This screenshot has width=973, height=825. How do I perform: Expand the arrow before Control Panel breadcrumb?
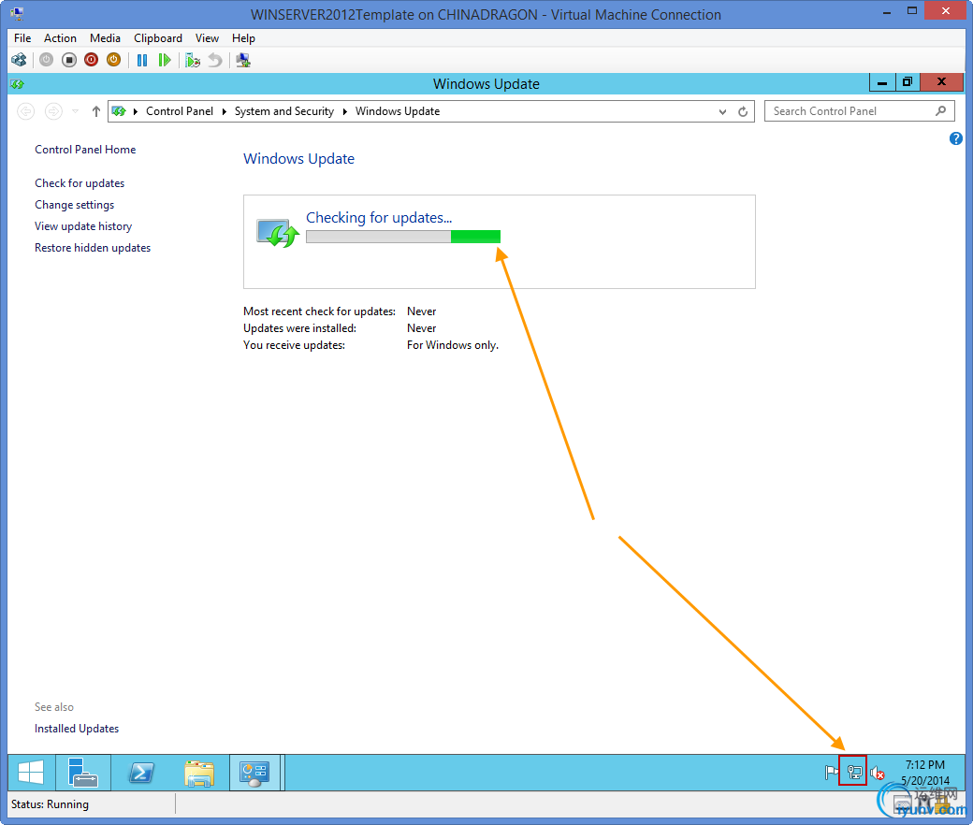136,111
